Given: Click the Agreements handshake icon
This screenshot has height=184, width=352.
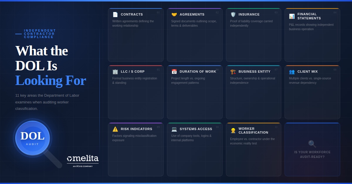Looking at the screenshot, I should [x=174, y=14].
